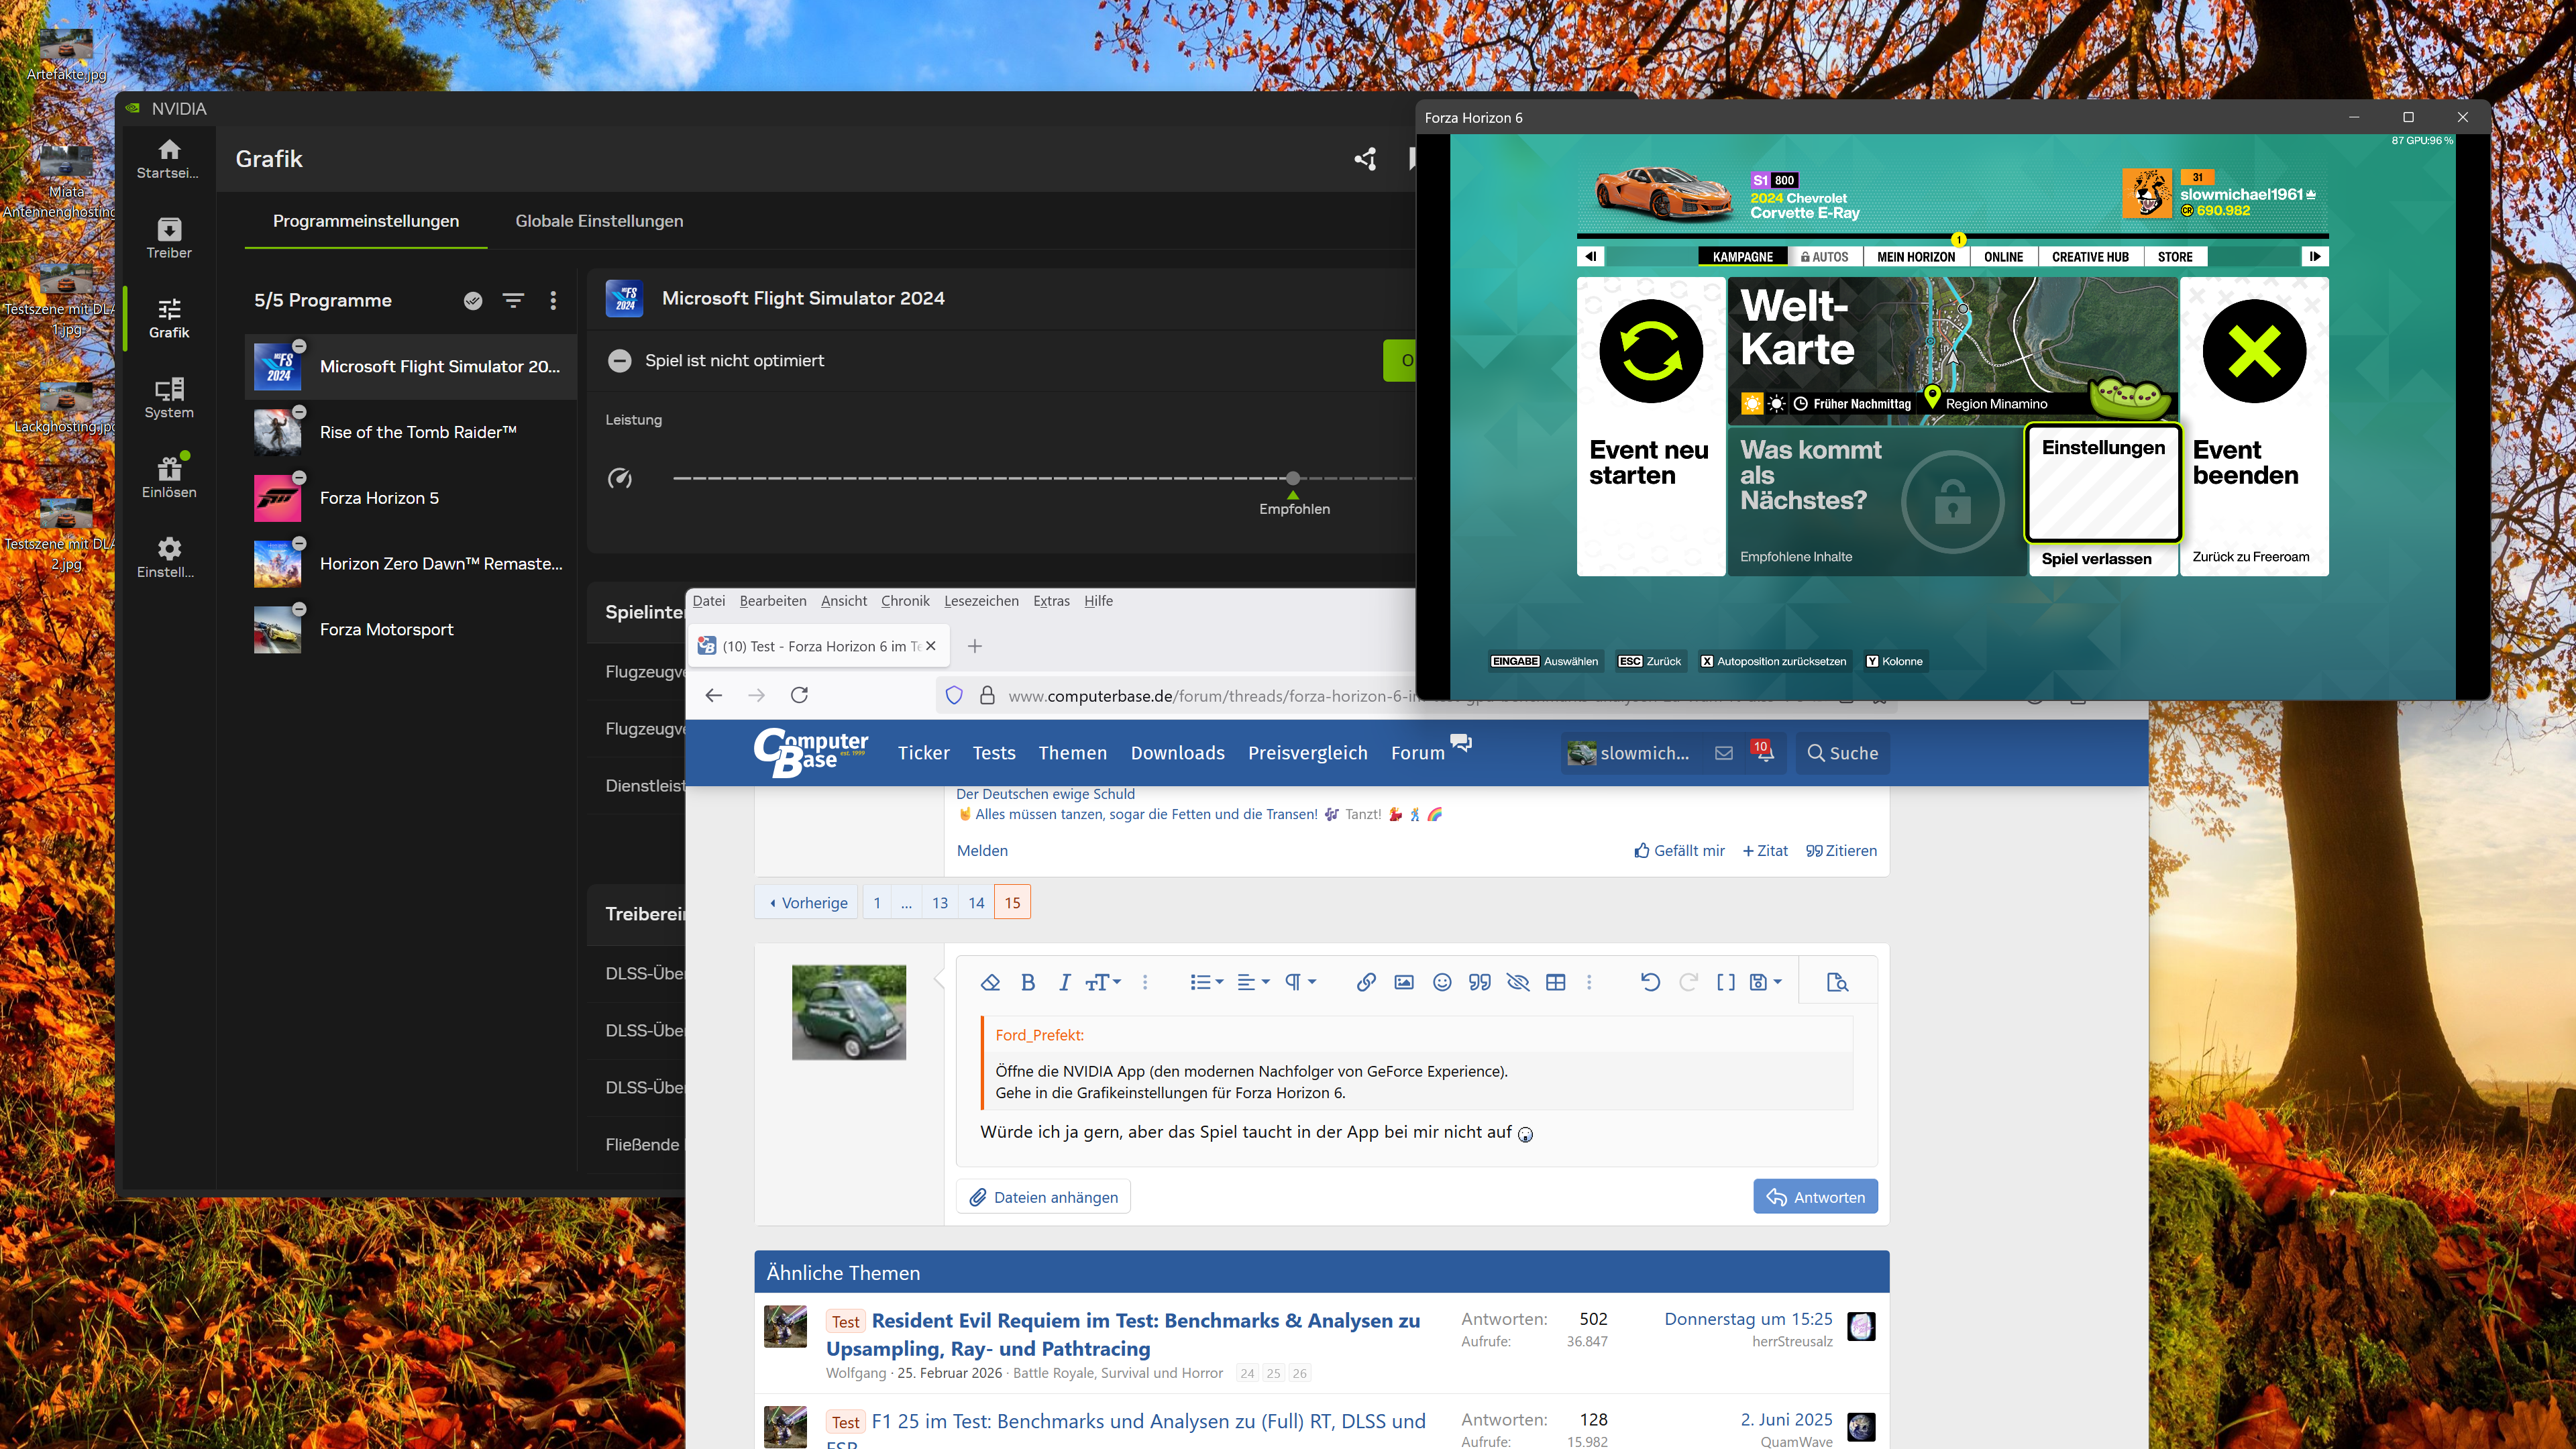Expand more-options dots after table icon

[x=1589, y=982]
